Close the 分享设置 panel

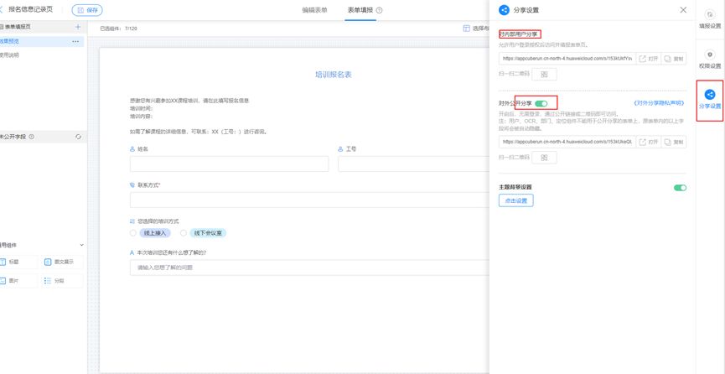[683, 10]
